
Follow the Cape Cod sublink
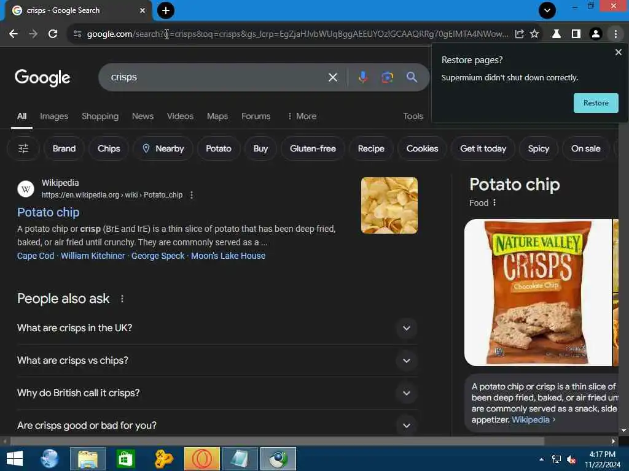[x=36, y=256]
